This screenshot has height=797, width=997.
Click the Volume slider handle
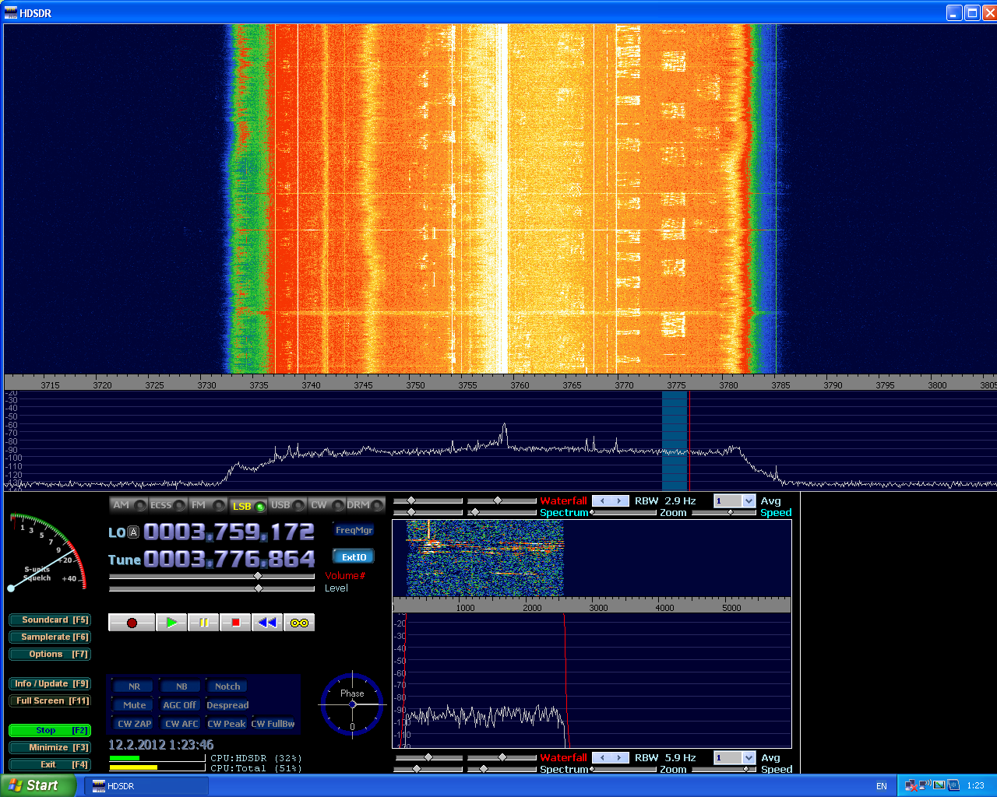(258, 576)
